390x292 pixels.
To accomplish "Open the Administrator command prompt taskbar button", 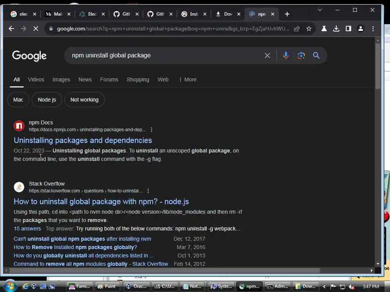I will click(277, 286).
